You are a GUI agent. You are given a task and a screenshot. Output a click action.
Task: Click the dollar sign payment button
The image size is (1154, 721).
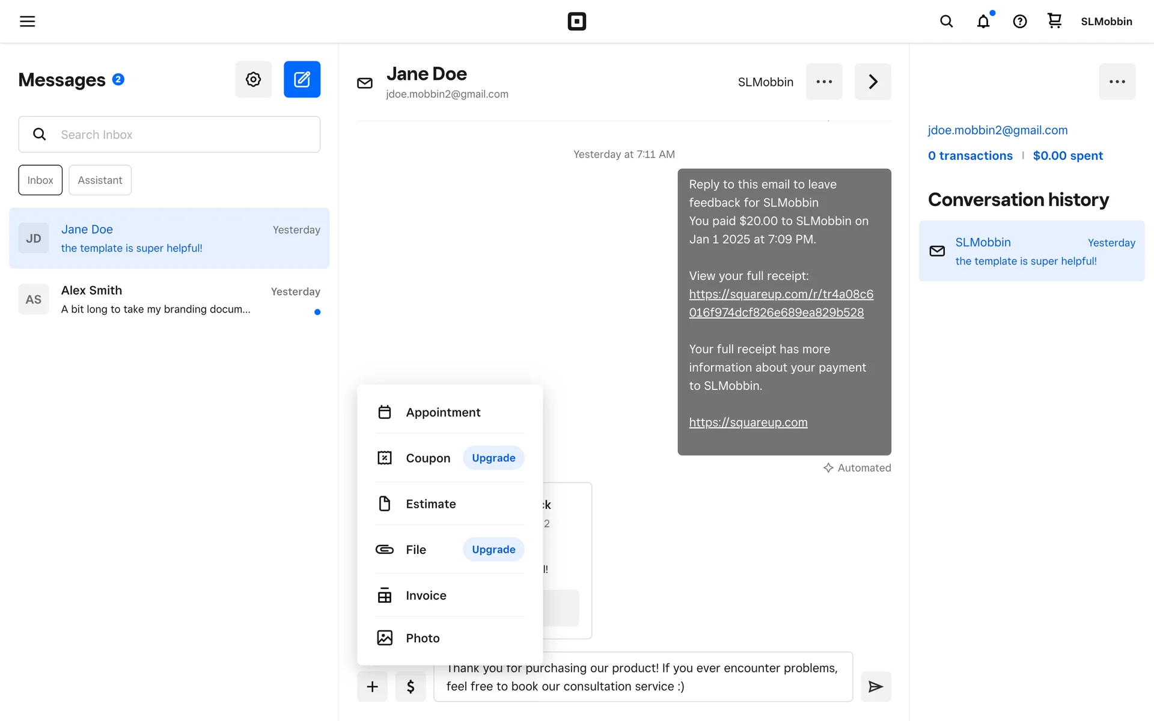[411, 686]
